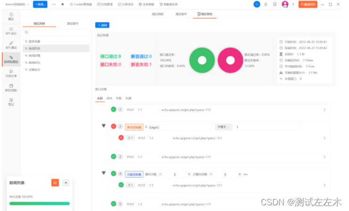
Task: Click the orange 邀请协作 button
Action: [308, 4]
